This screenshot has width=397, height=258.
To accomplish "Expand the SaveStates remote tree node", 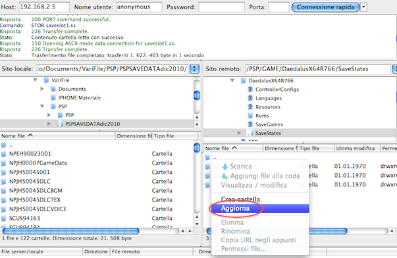I will pos(239,133).
